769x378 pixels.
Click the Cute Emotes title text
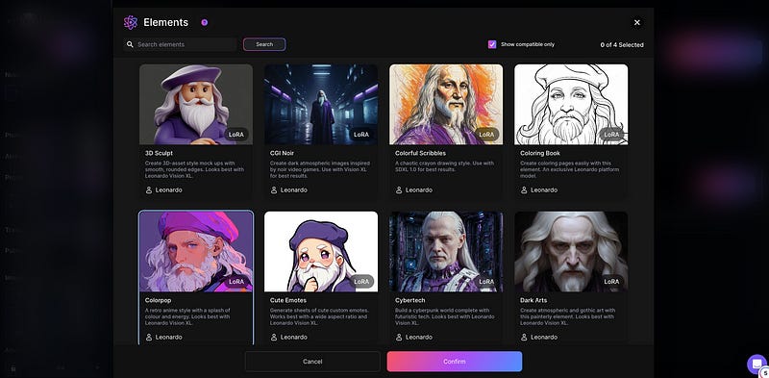click(x=288, y=300)
